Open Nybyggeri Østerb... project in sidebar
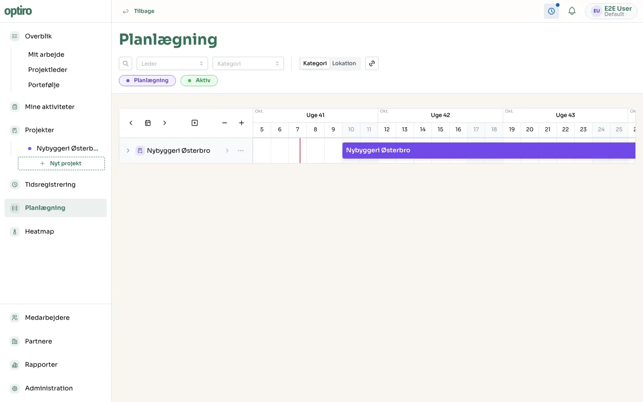The height and width of the screenshot is (402, 643). (67, 148)
